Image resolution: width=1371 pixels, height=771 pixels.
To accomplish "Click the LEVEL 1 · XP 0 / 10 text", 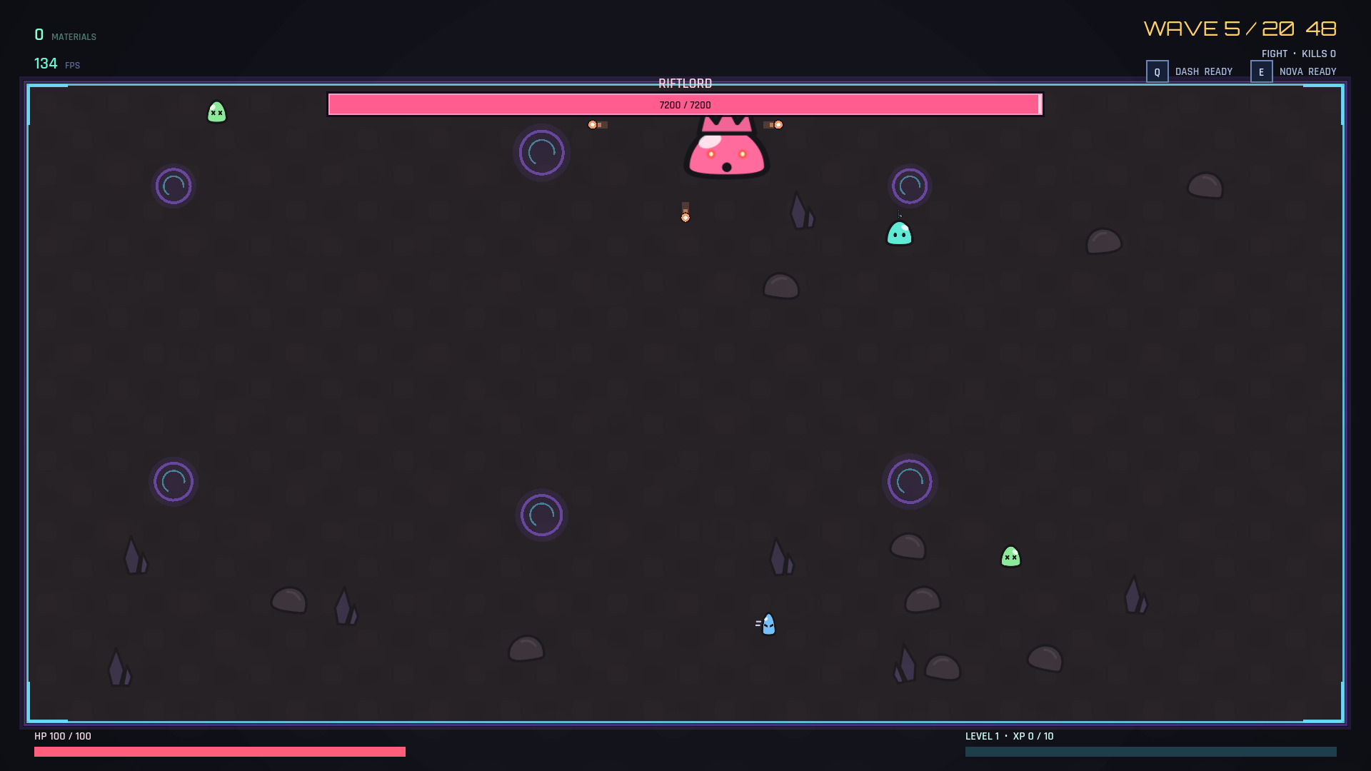I will coord(1009,736).
